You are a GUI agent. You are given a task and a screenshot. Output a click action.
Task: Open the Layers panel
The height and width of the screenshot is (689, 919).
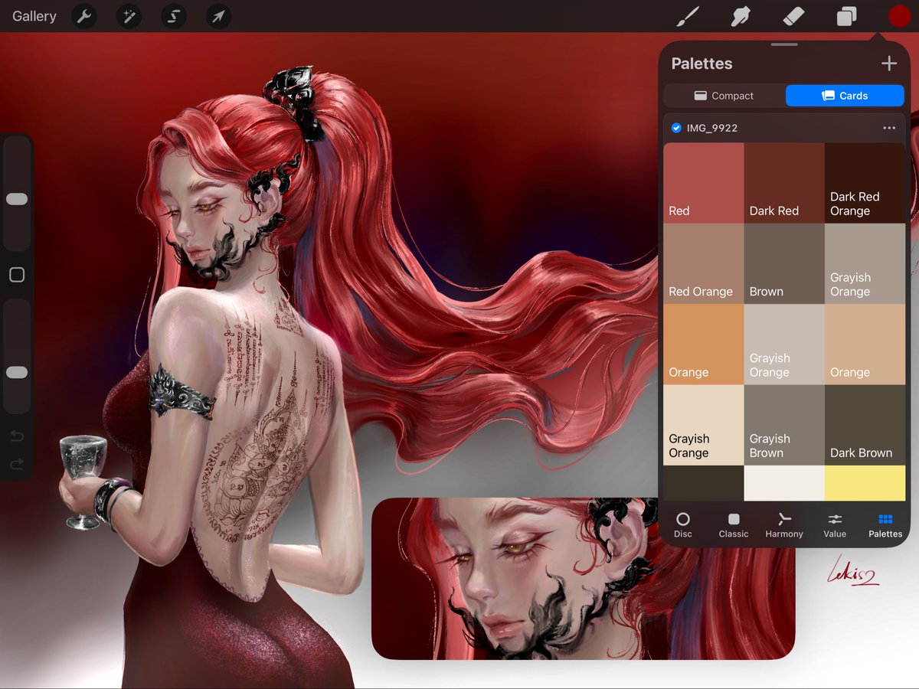(x=846, y=15)
